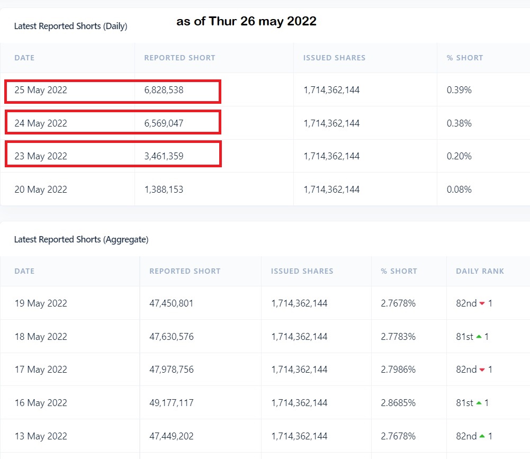530x459 pixels.
Task: Select the reported short value 3,461,359
Action: [x=164, y=156]
